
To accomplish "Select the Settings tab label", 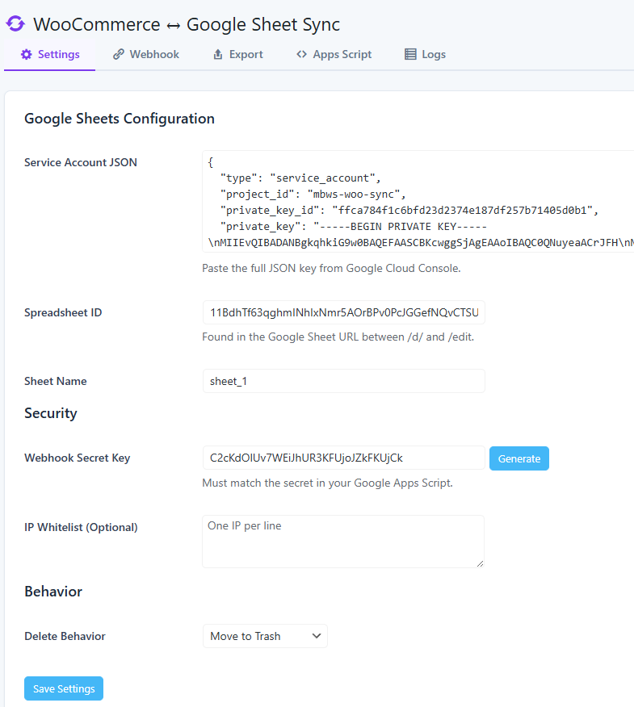I will [58, 55].
